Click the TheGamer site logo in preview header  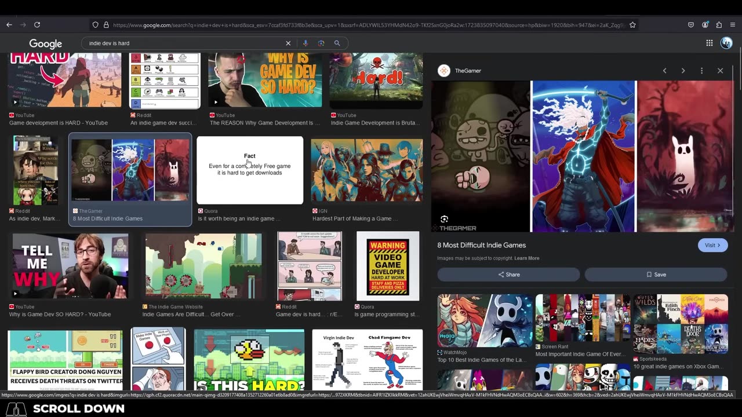444,71
